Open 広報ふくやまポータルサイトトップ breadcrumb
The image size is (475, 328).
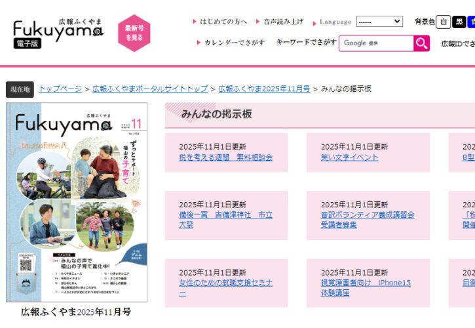click(x=150, y=89)
